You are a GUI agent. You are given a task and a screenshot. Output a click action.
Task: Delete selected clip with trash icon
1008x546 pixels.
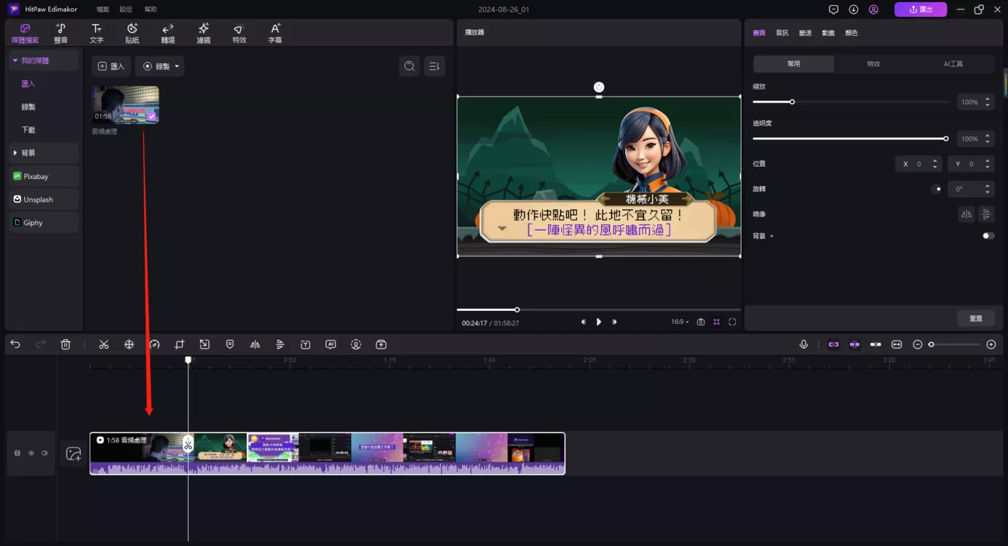[66, 344]
